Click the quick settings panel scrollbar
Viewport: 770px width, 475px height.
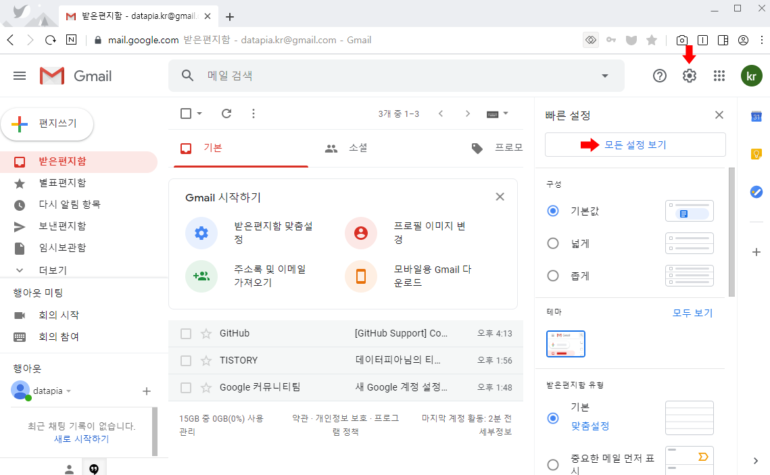731,232
